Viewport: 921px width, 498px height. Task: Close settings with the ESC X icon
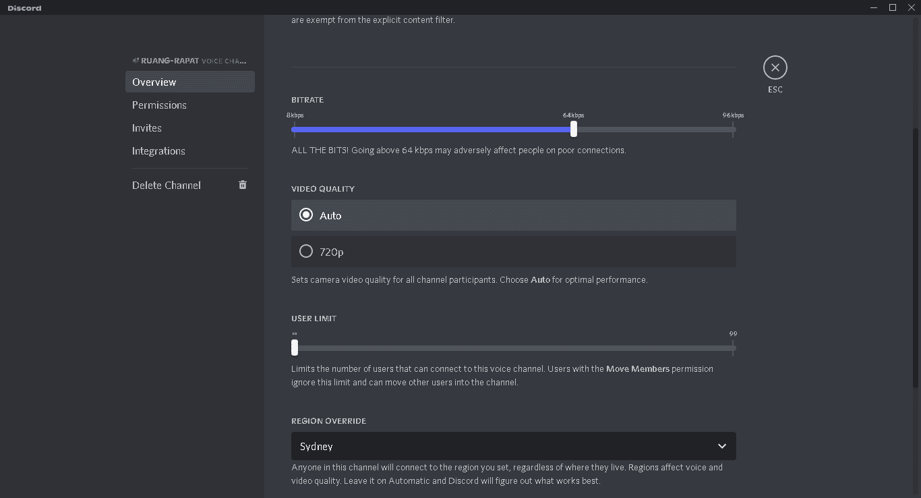tap(775, 67)
